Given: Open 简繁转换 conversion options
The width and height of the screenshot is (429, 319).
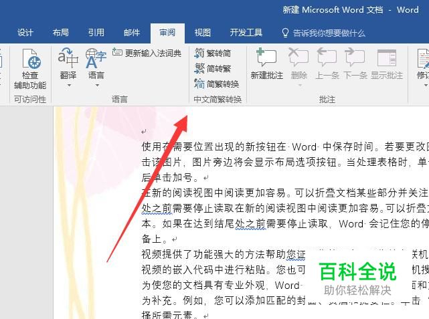Looking at the screenshot, I should 217,84.
